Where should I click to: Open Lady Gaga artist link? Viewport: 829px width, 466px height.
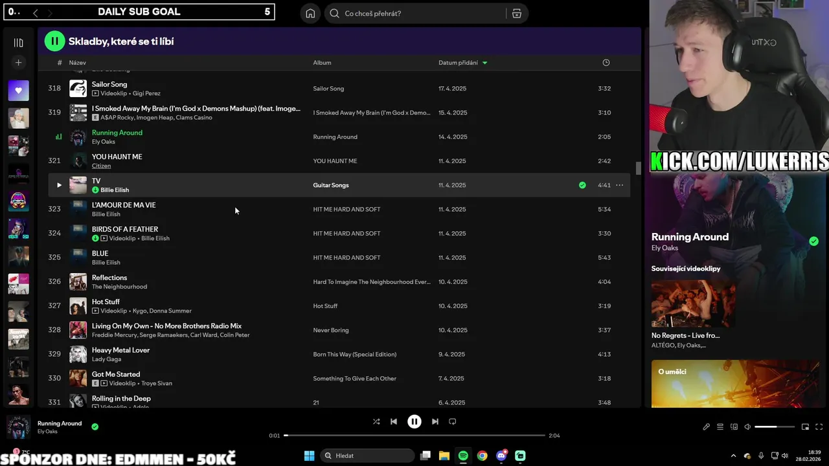106,359
